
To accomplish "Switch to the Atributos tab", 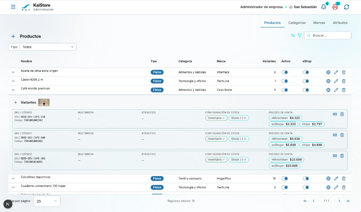I will (340, 23).
